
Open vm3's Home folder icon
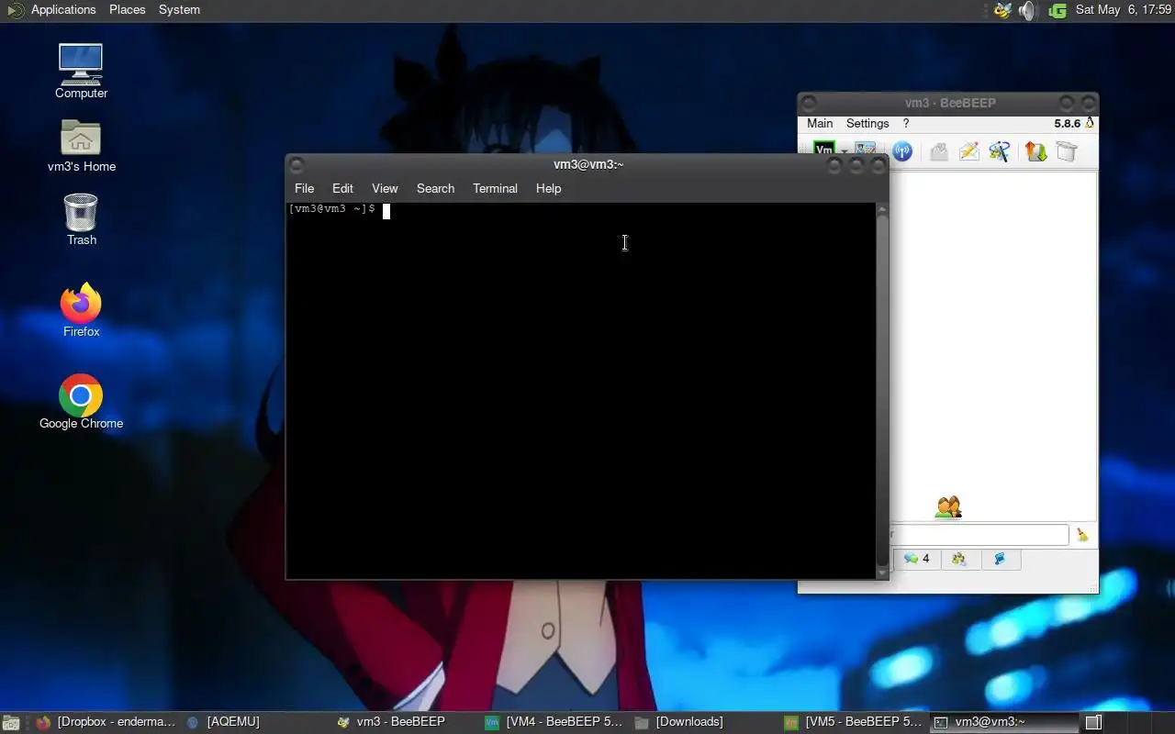click(81, 145)
